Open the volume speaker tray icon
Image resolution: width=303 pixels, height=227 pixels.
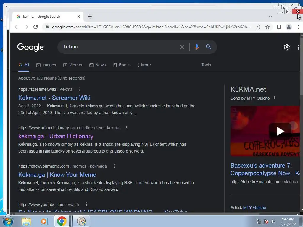(x=273, y=221)
